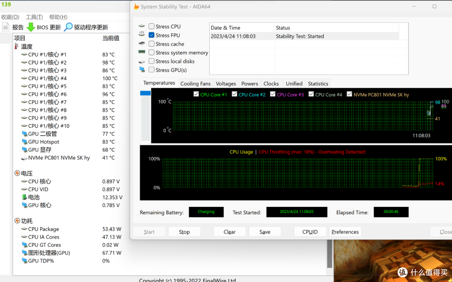Switch to the Unified tab
The image size is (452, 282).
[x=294, y=84]
